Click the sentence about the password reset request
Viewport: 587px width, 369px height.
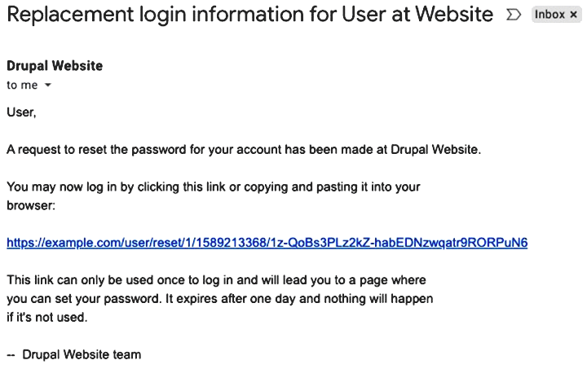click(244, 150)
